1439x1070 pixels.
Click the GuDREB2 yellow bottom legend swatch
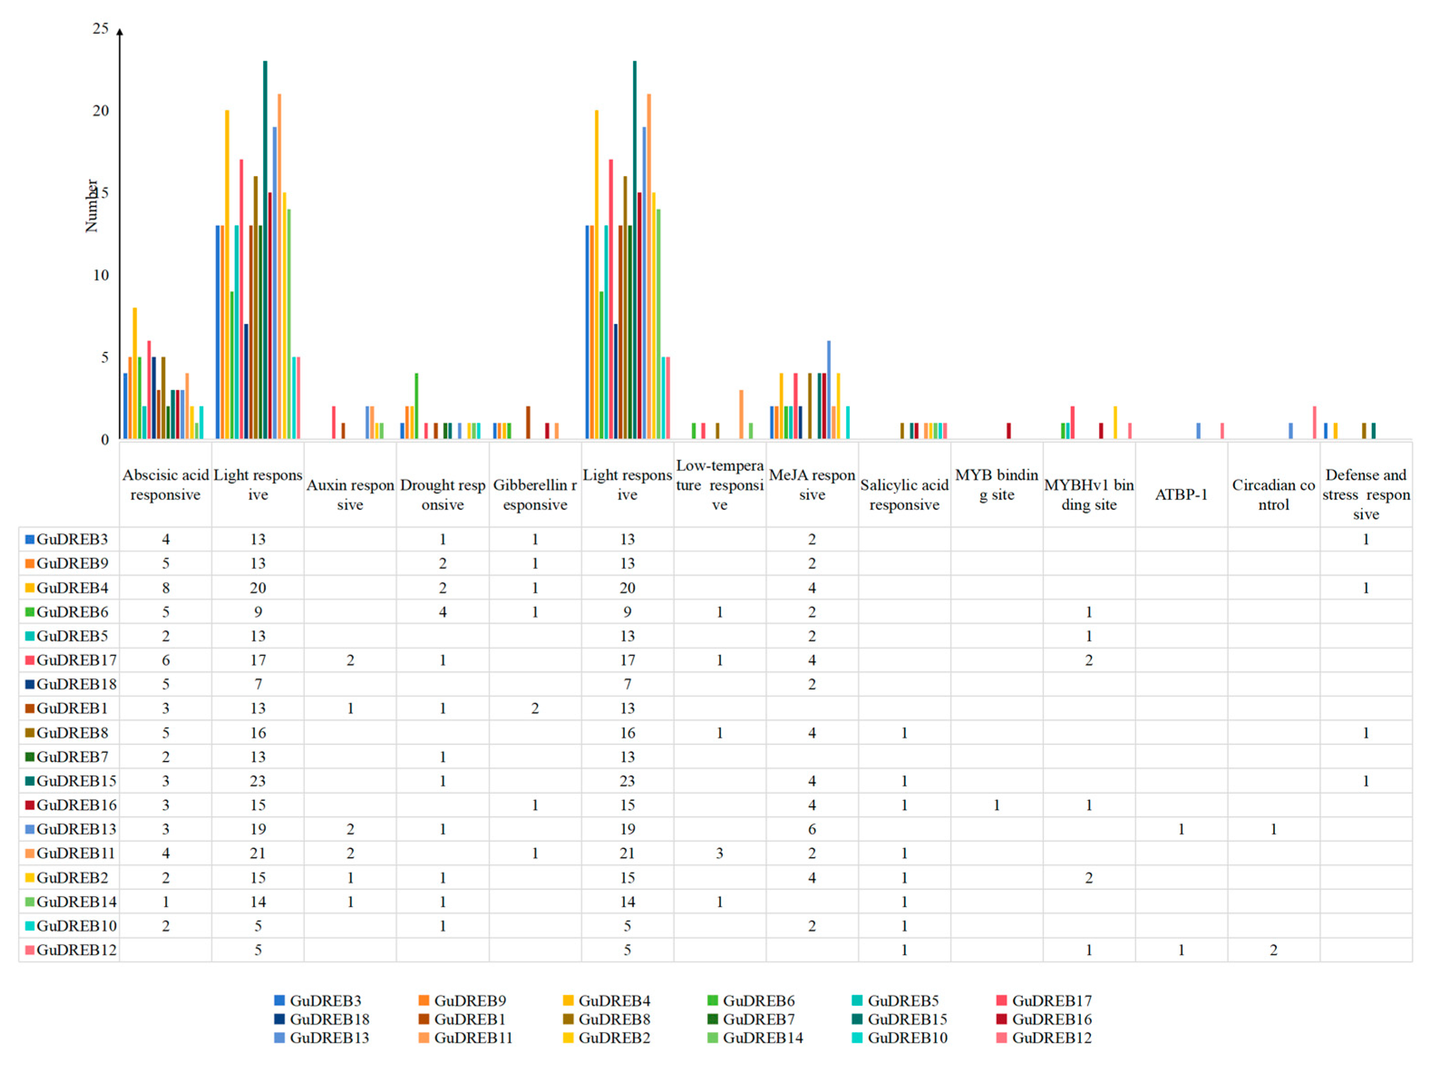pyautogui.click(x=568, y=1038)
